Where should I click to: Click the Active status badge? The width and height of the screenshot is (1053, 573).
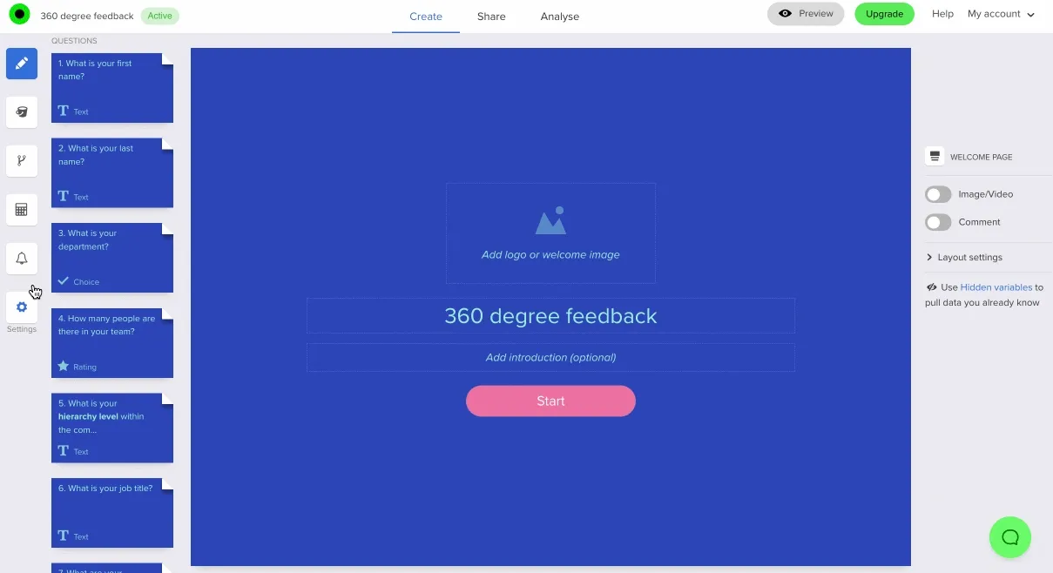(x=160, y=16)
